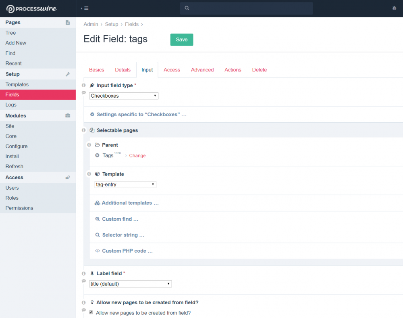403x318 pixels.
Task: Click the info icon beside Selectable pages
Action: click(84, 130)
